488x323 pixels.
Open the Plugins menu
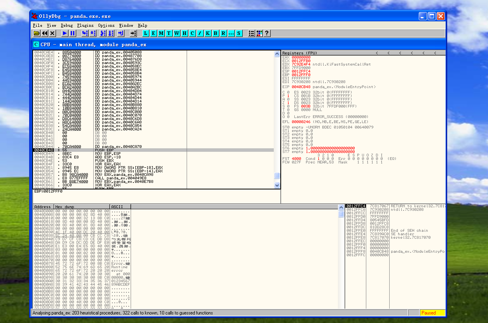tap(85, 25)
